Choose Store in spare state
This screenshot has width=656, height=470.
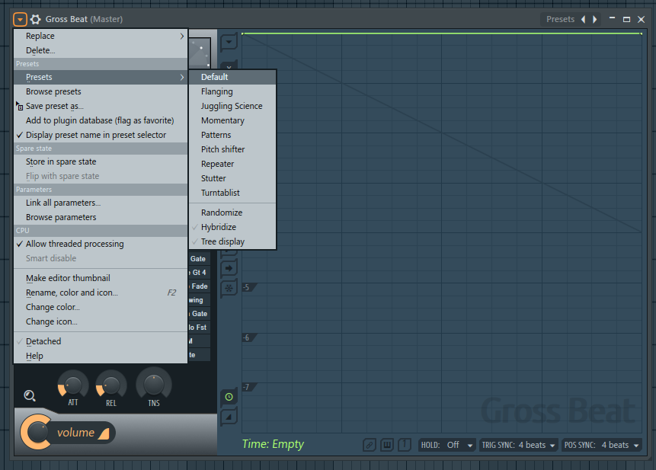[101, 161]
